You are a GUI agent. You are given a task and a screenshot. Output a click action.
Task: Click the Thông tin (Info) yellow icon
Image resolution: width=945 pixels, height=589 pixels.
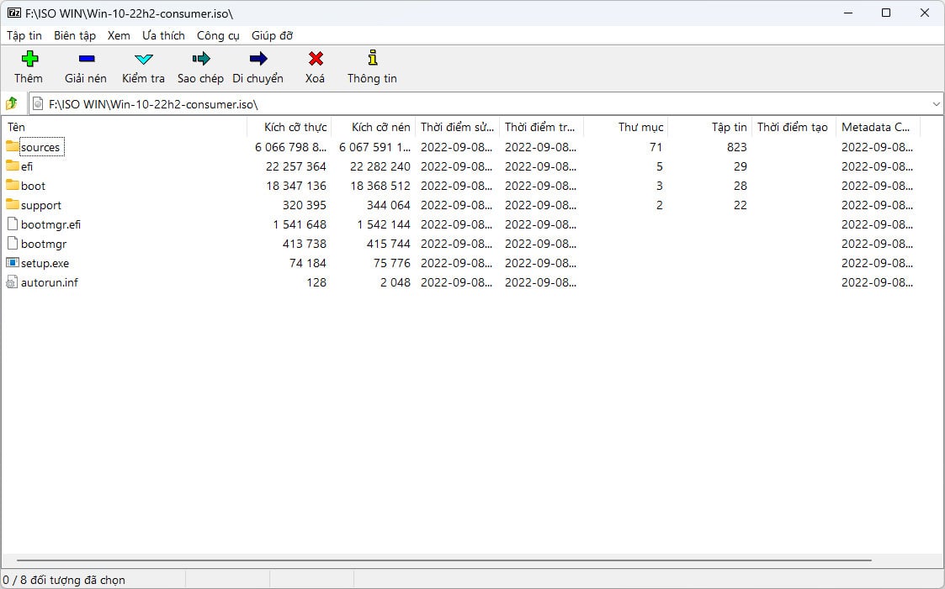(x=373, y=58)
